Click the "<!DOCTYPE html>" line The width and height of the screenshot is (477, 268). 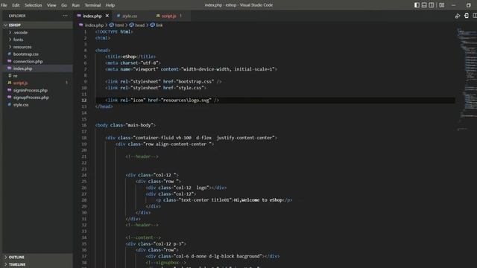point(114,31)
